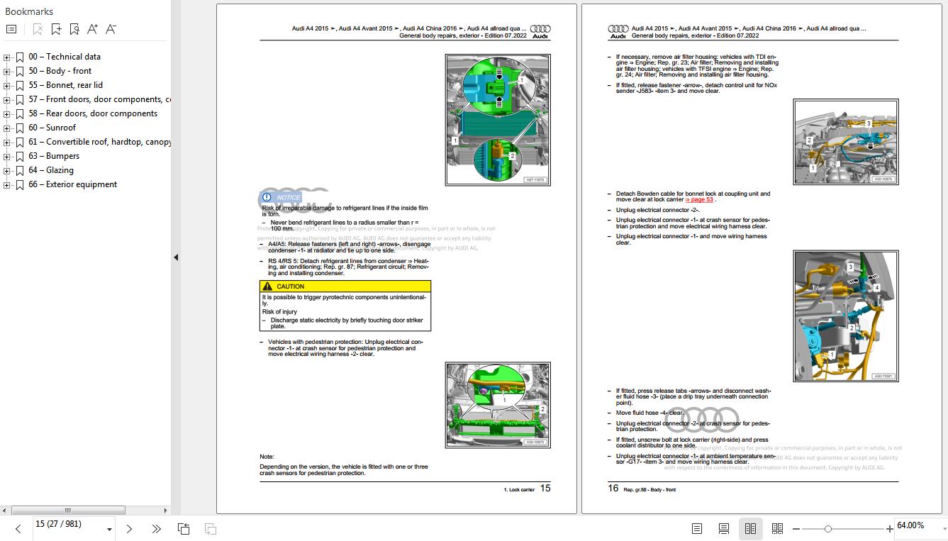Open the page number dropdown arrow
Screen dimensions: 948x541
pyautogui.click(x=109, y=529)
